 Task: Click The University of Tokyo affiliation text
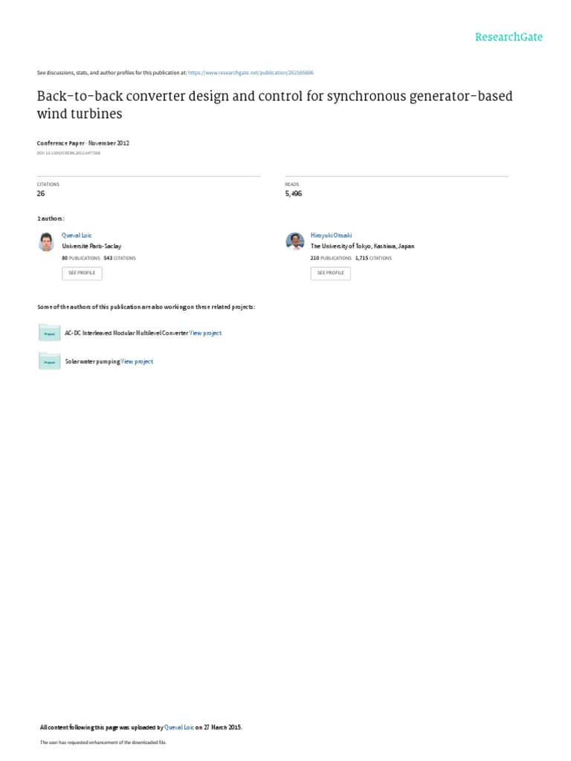(362, 247)
